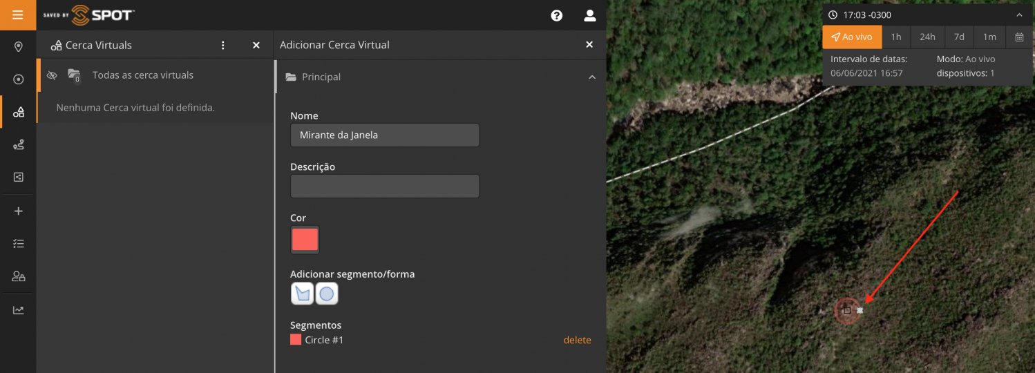Select the circle shape tool
This screenshot has width=1035, height=373.
(327, 294)
